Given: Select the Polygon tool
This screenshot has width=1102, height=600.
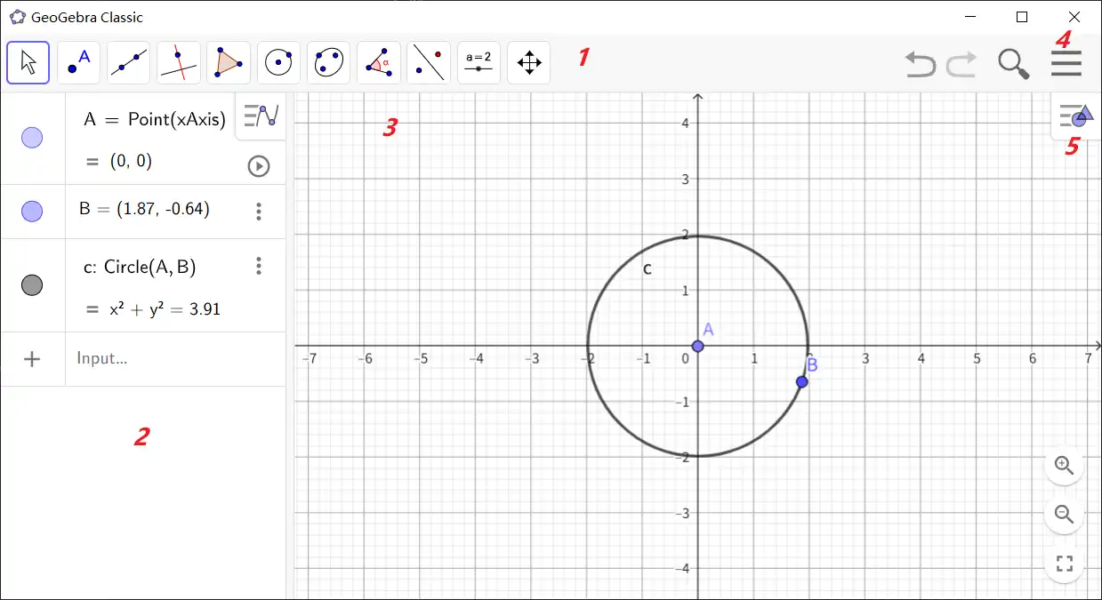Looking at the screenshot, I should 229,62.
